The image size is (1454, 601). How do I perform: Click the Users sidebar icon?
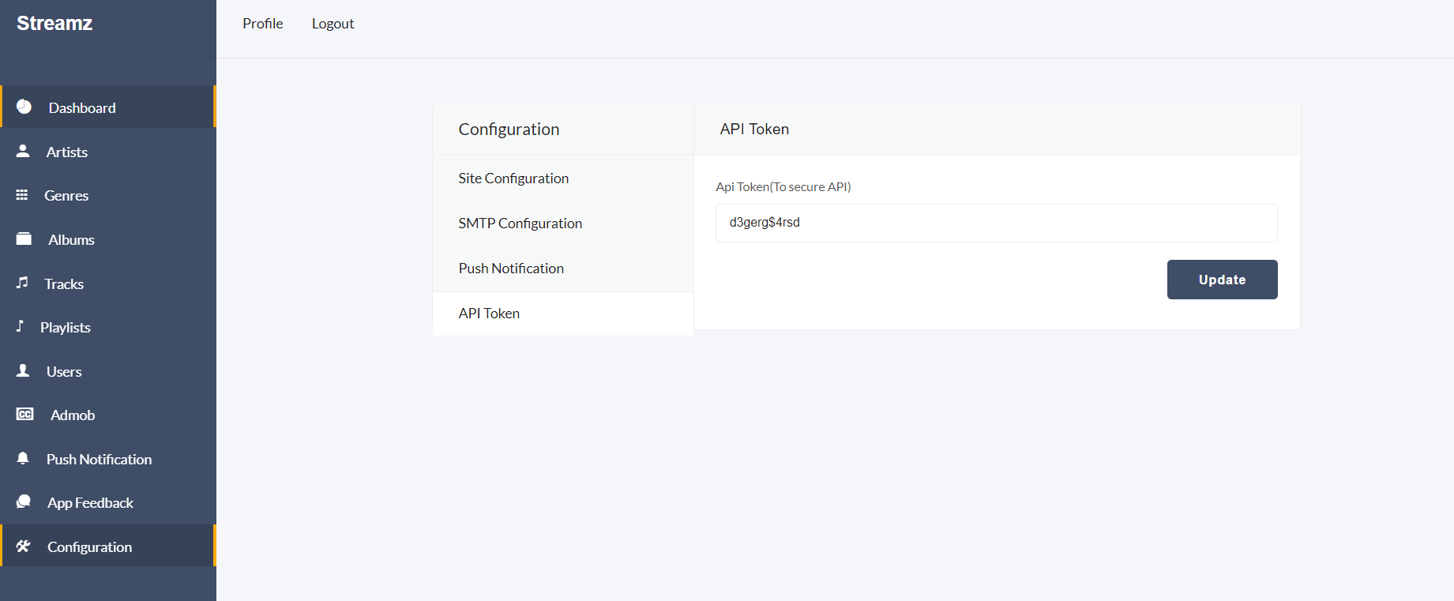click(23, 370)
